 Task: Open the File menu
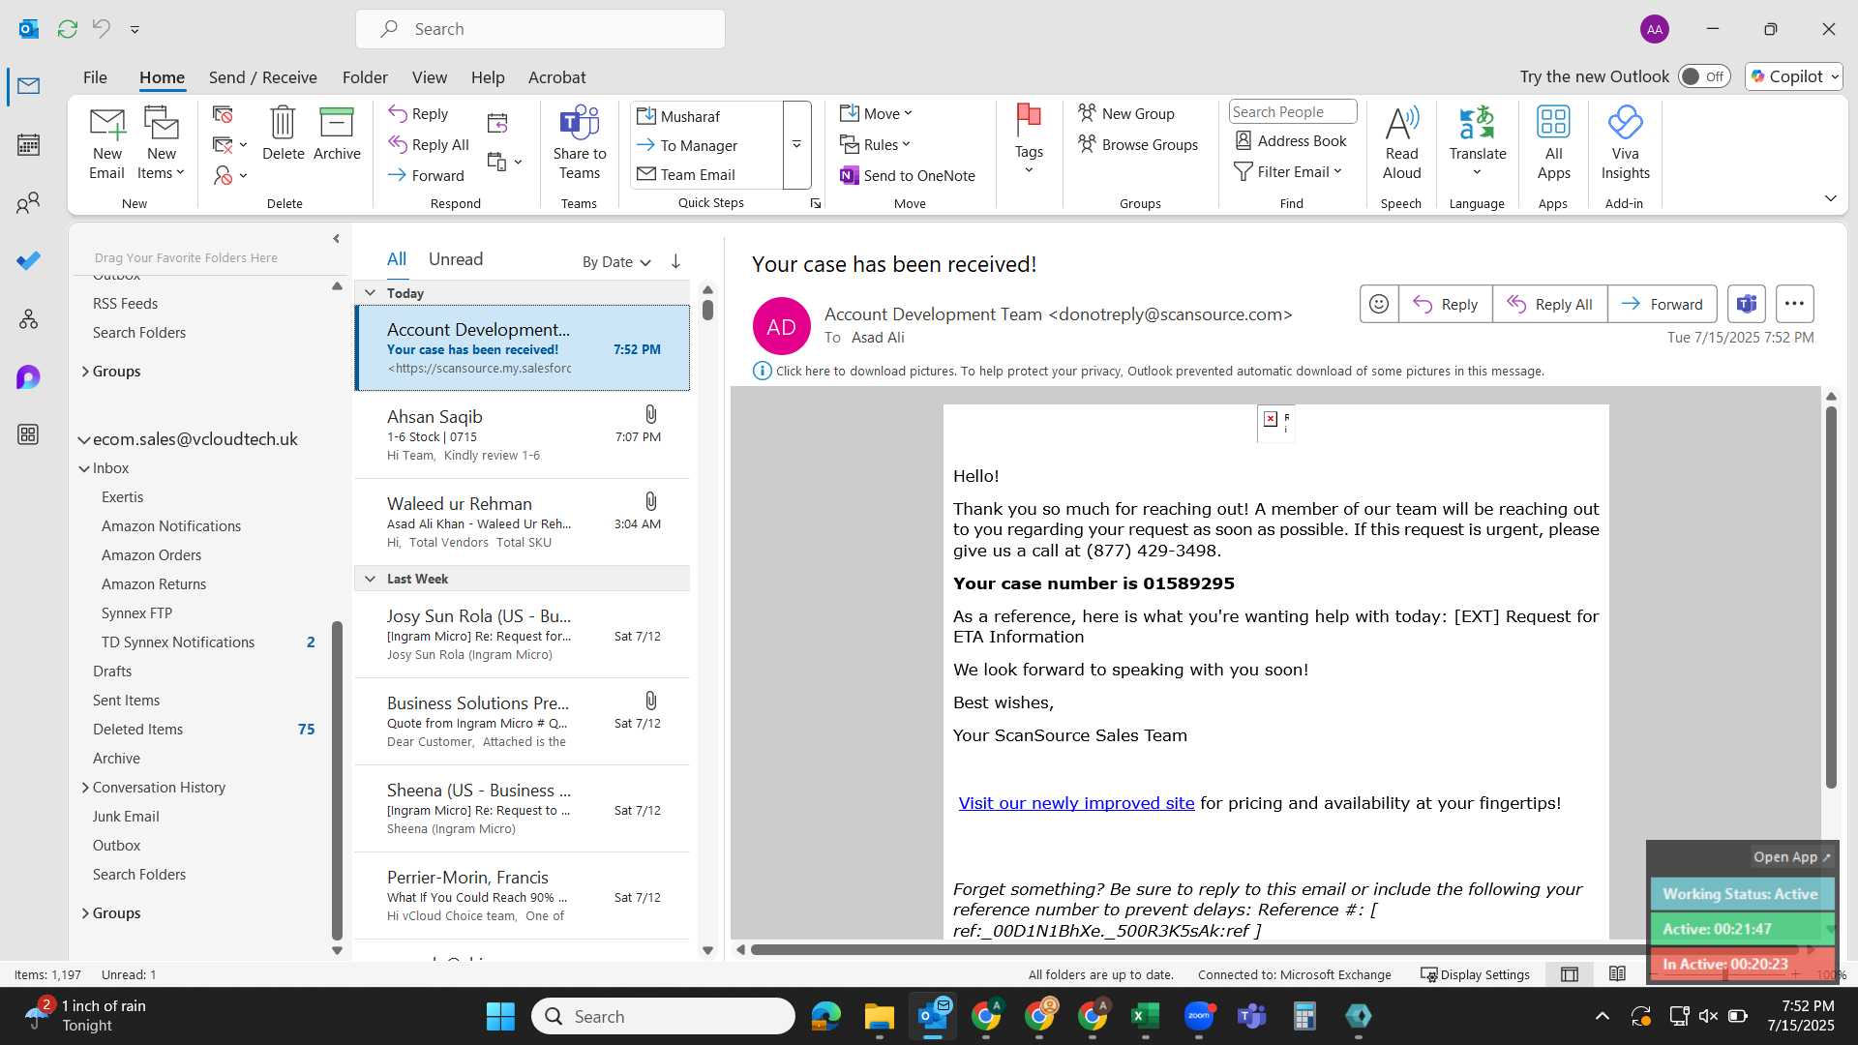click(x=95, y=77)
